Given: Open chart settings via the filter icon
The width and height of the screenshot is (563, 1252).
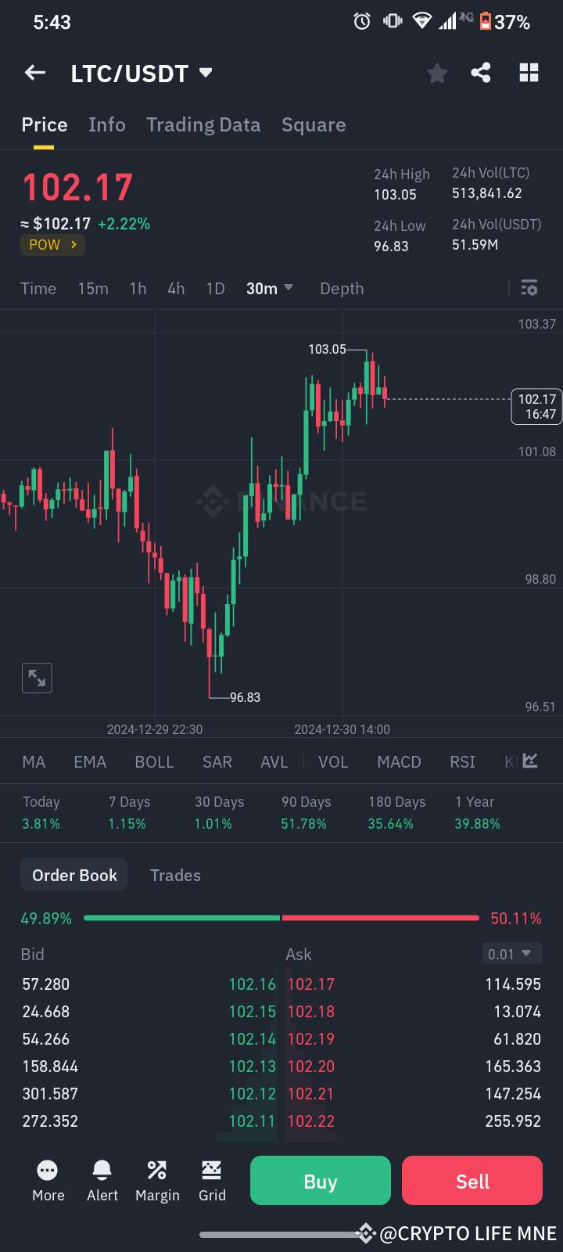Looking at the screenshot, I should pos(529,288).
